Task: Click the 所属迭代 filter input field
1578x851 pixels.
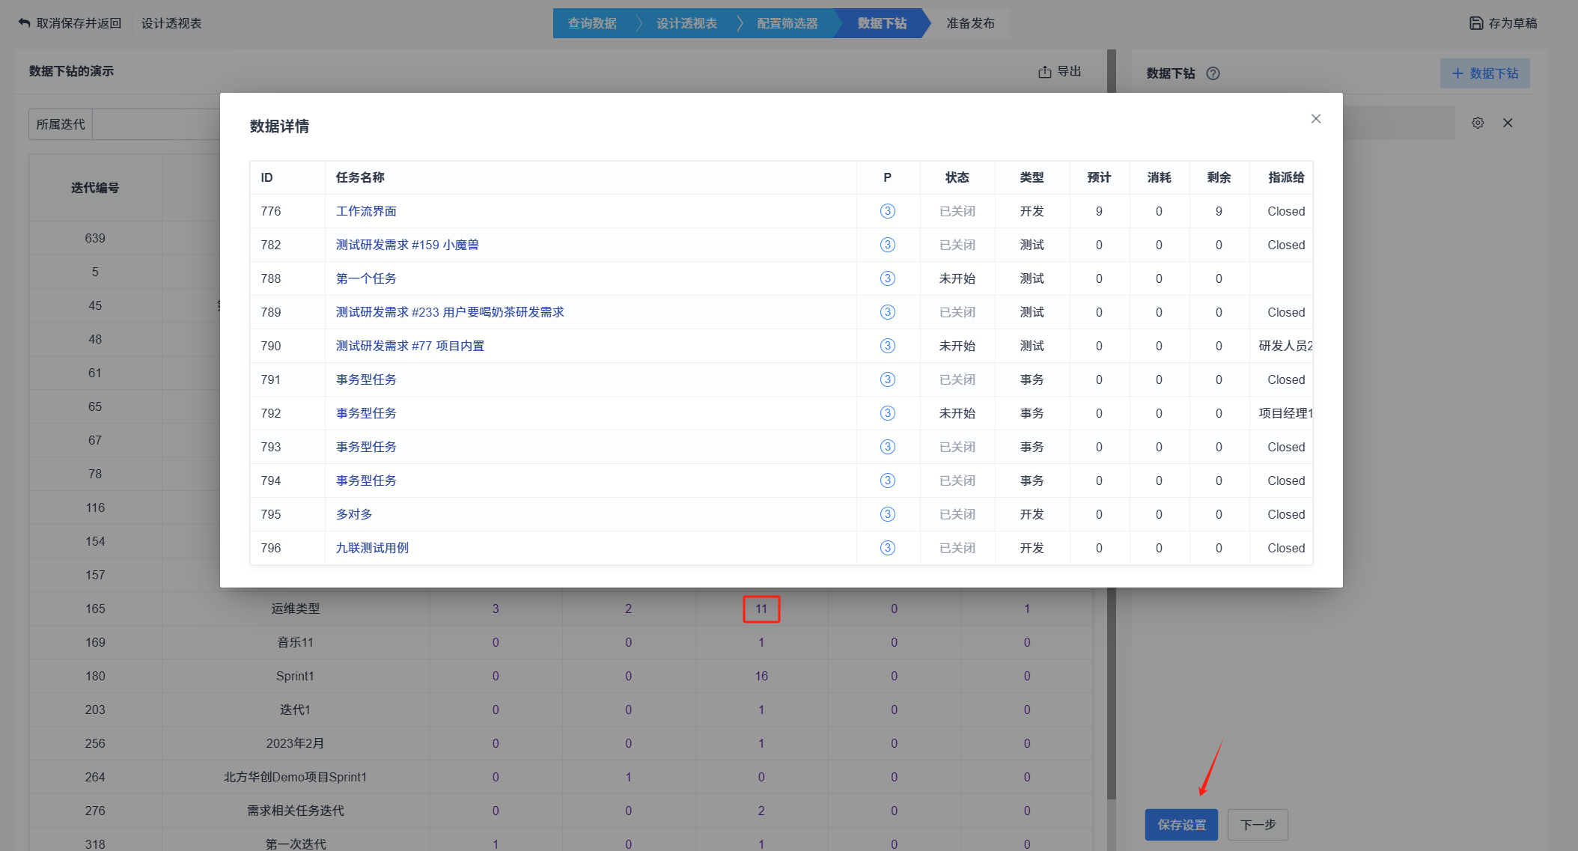Action: 156,124
